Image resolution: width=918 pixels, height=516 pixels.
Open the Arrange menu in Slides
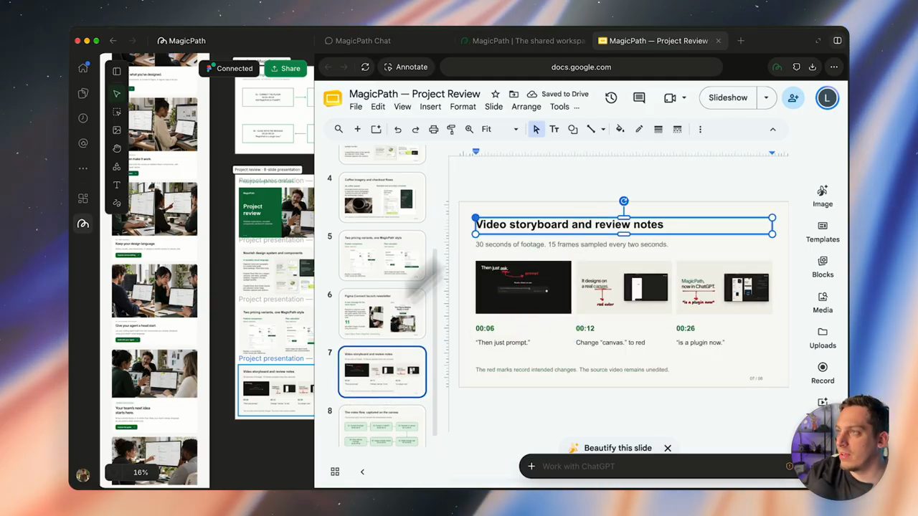coord(526,107)
